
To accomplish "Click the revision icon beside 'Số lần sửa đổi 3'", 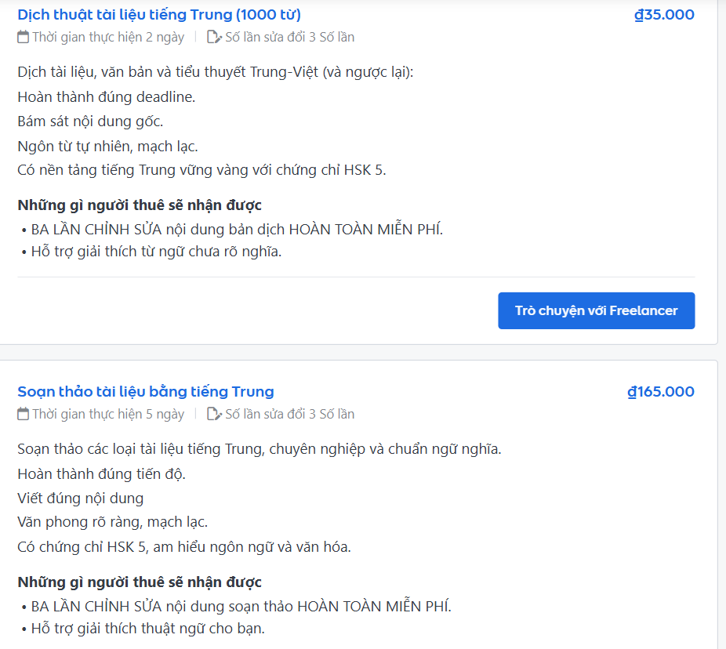I will click(210, 414).
